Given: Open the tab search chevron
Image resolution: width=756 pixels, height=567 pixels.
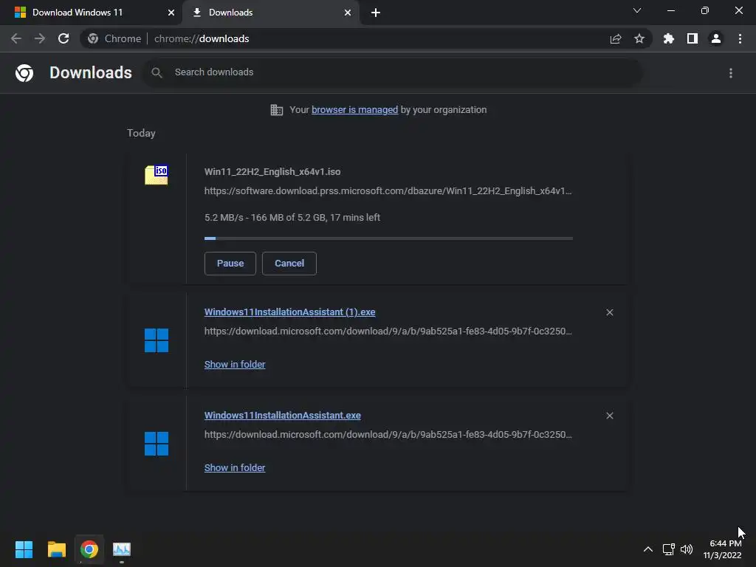Looking at the screenshot, I should point(637,10).
